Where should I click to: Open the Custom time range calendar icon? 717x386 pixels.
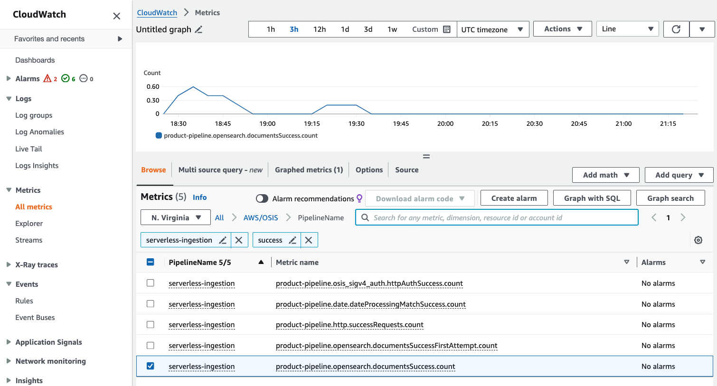(x=446, y=29)
